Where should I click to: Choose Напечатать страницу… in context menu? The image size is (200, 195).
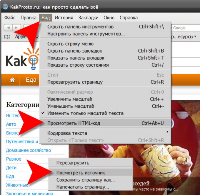(x=91, y=187)
